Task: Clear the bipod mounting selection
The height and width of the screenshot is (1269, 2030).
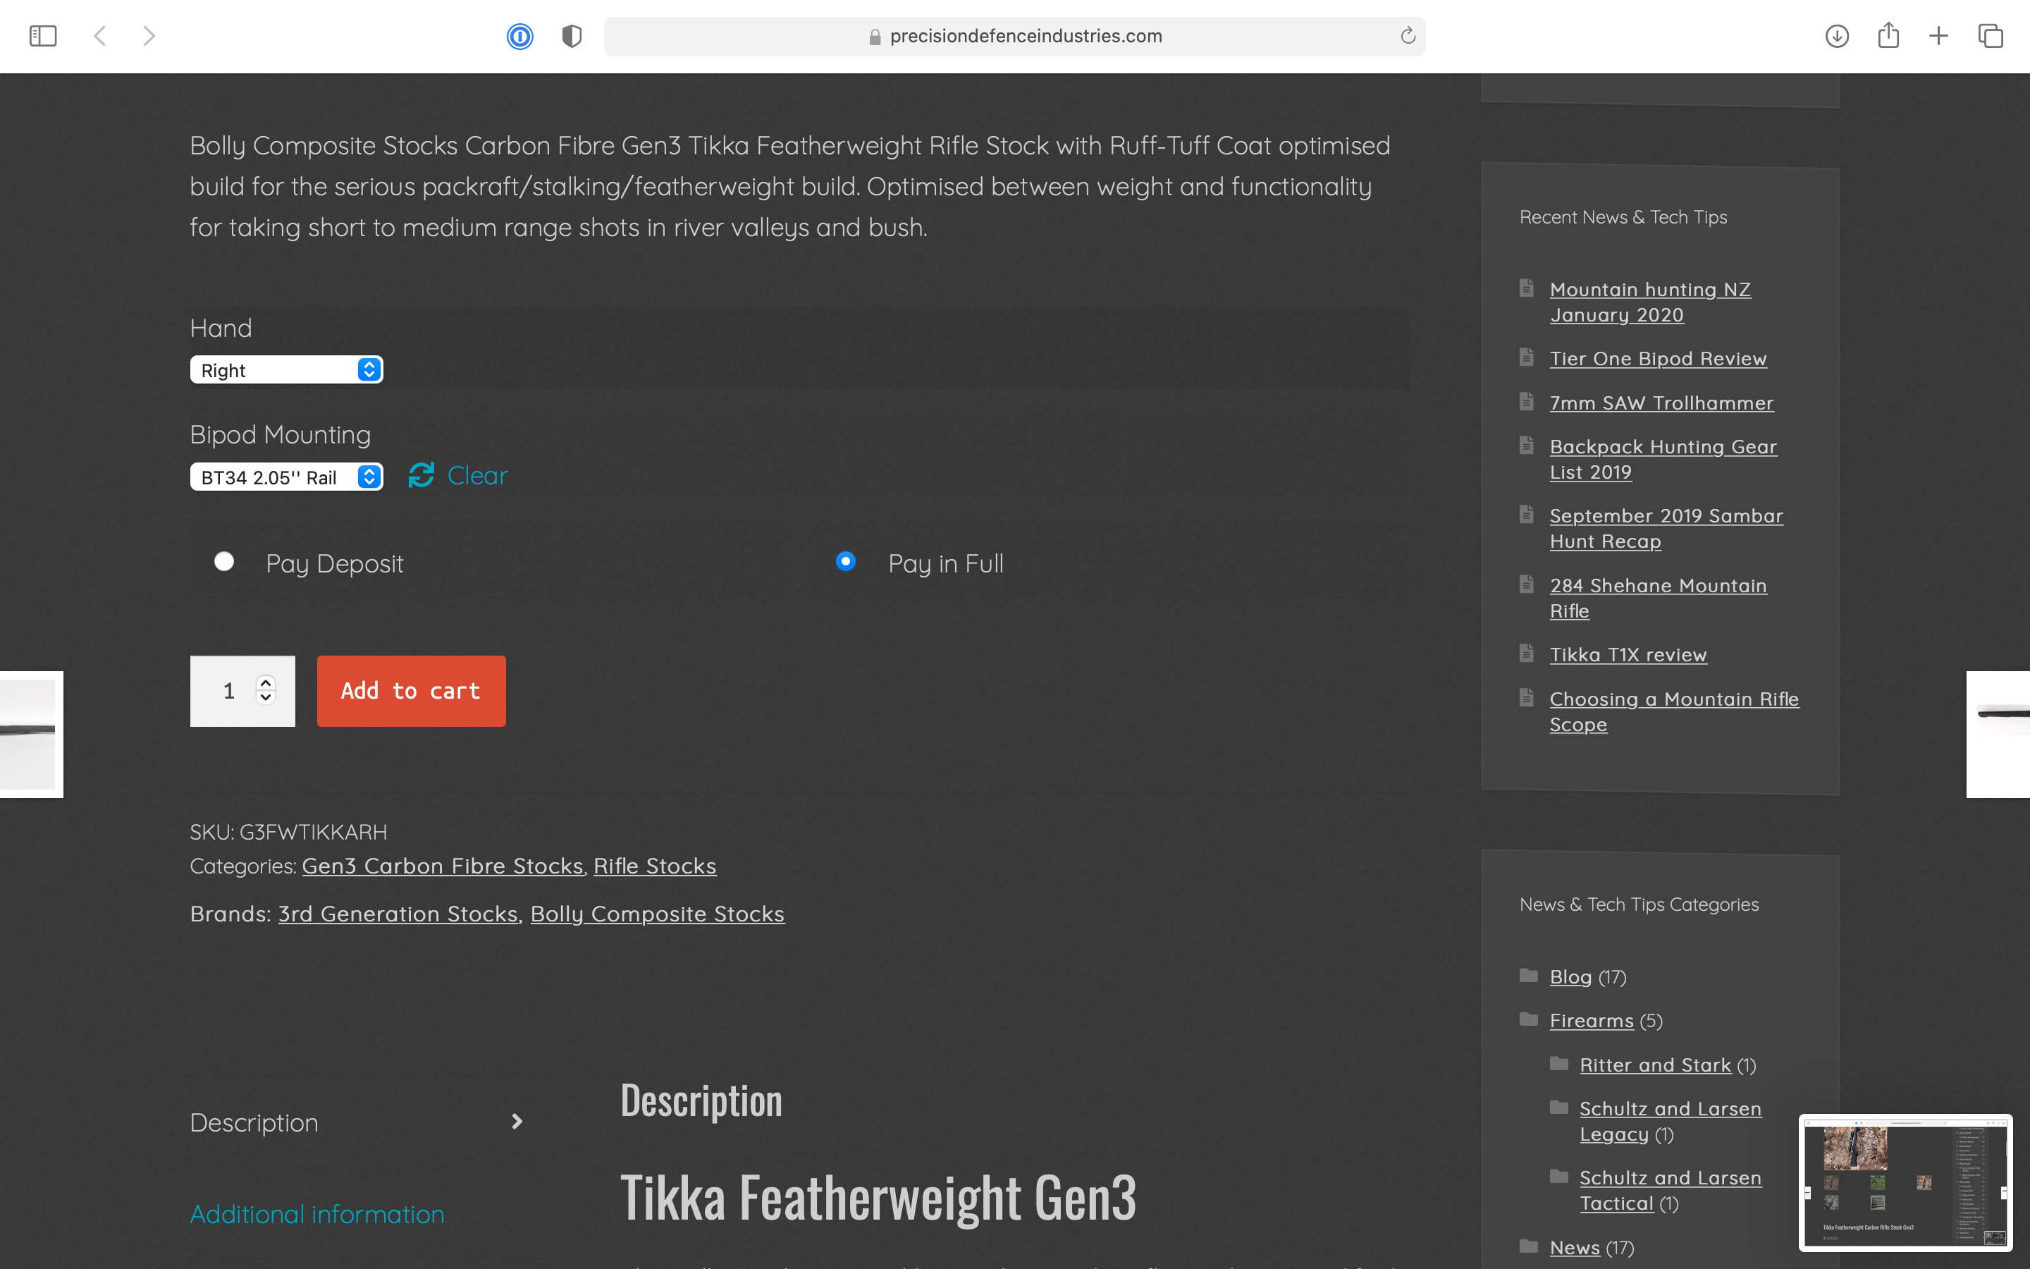Action: pos(477,475)
